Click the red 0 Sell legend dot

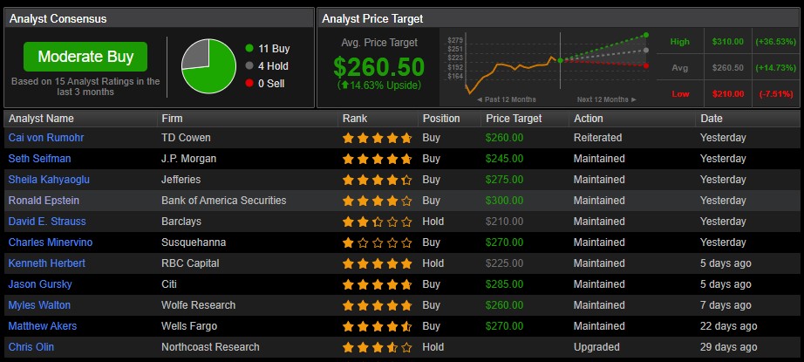point(249,84)
